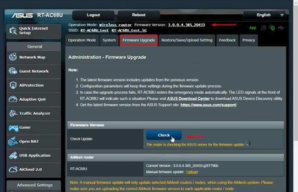Click the RT-AC68U_test SSID link
This screenshot has height=192, width=298.
(94, 30)
